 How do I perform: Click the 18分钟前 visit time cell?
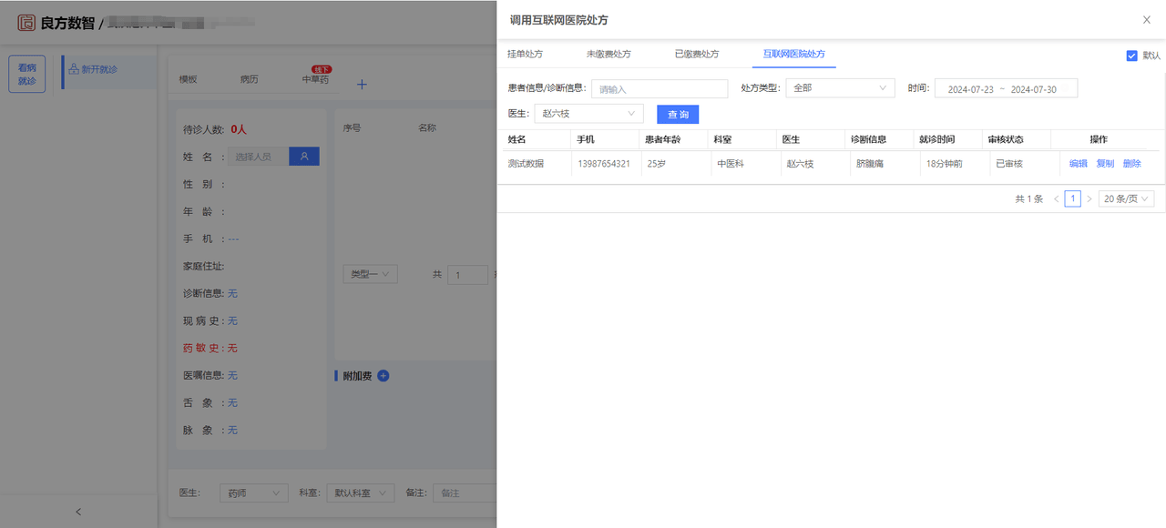pos(945,164)
